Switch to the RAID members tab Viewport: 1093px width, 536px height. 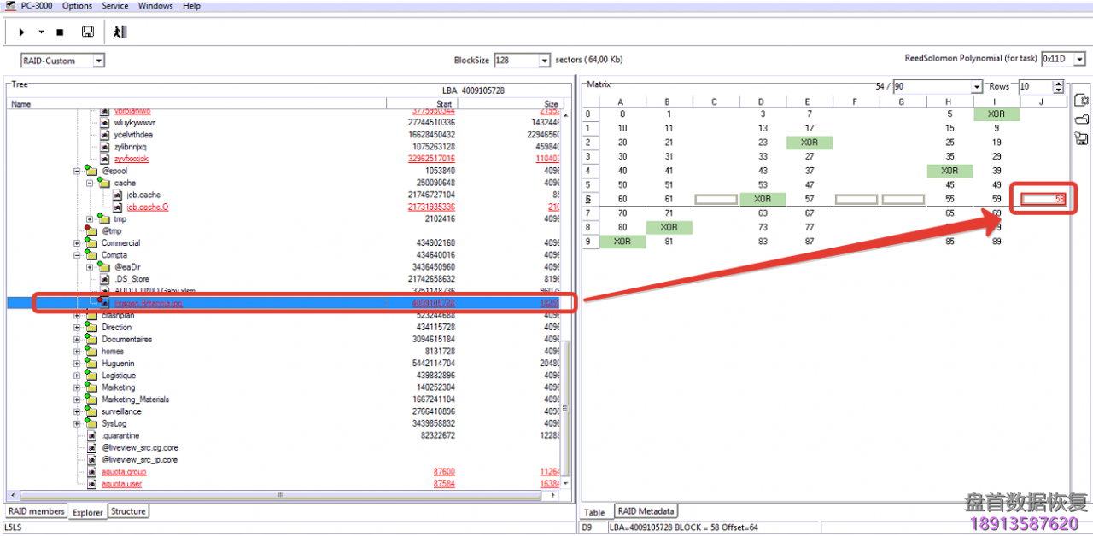tap(36, 511)
